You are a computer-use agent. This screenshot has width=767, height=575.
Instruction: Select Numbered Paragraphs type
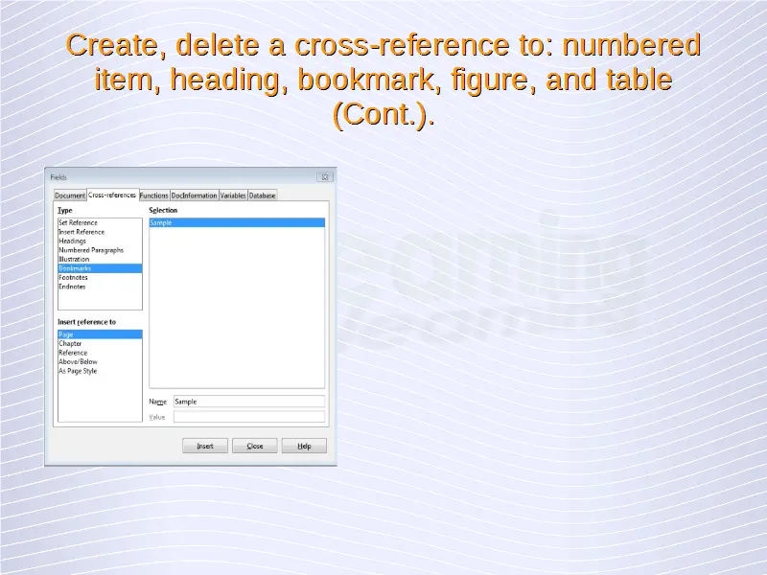click(91, 250)
